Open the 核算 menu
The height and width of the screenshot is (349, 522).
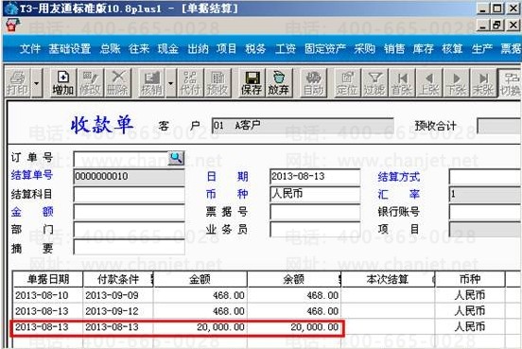point(452,49)
